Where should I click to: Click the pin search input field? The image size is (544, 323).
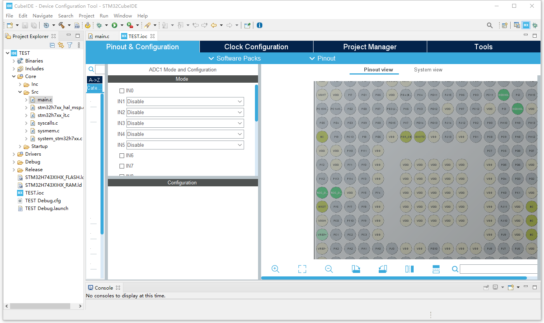pos(499,269)
